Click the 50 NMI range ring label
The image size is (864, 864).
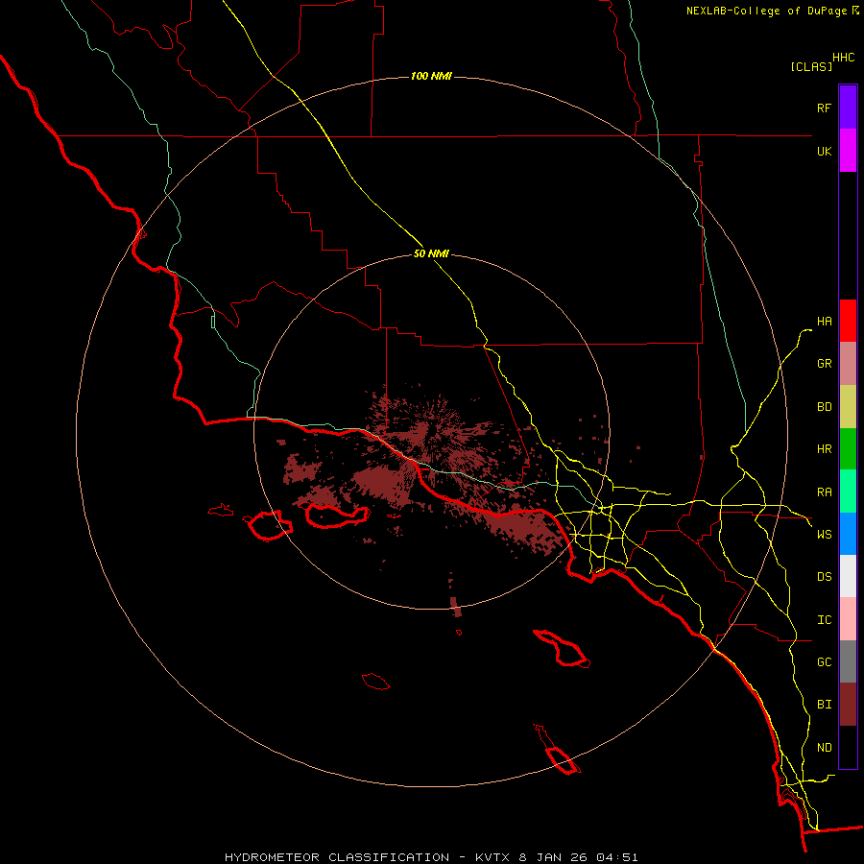click(x=431, y=253)
